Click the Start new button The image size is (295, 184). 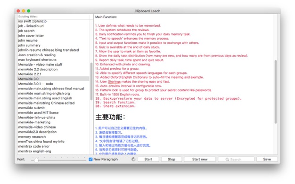[x=200, y=160]
